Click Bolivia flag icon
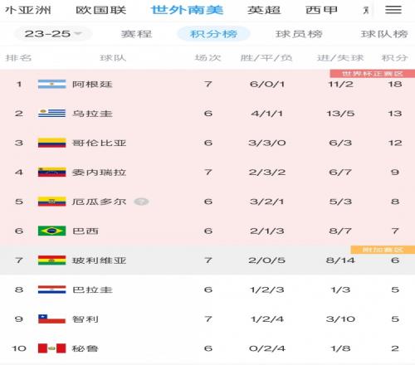415x365 pixels. [x=52, y=260]
